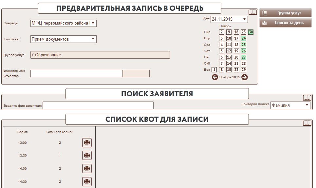Expand the Очередь queue dropdown
The image size is (316, 188).
93,23
